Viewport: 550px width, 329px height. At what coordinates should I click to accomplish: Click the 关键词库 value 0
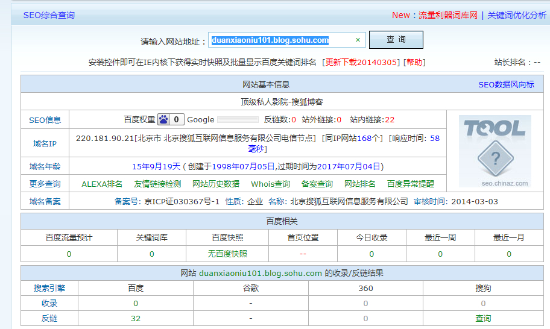[151, 254]
